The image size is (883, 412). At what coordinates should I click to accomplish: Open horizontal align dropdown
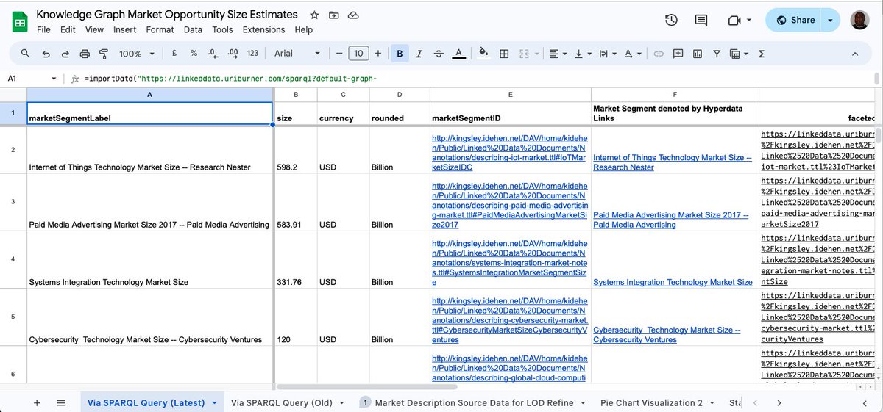point(558,54)
